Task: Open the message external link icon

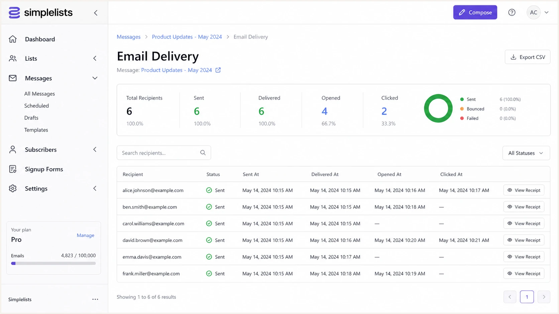Action: pos(218,70)
